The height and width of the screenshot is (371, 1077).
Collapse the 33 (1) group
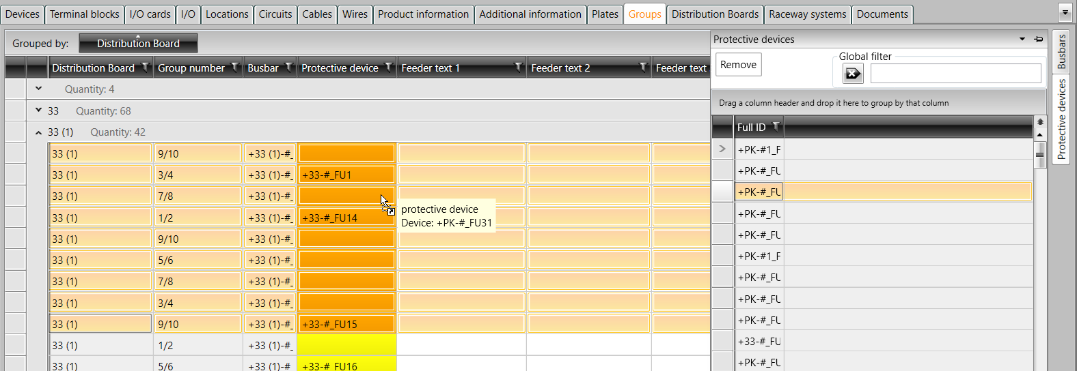point(39,132)
